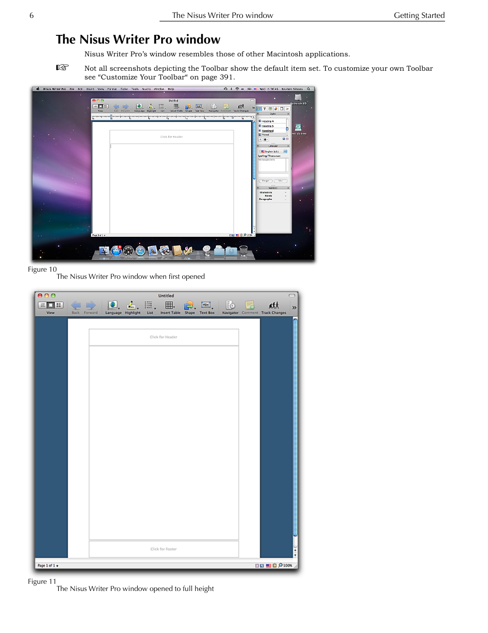Click the Text Box tool in the large window
This screenshot has width=488, height=633.
(206, 305)
